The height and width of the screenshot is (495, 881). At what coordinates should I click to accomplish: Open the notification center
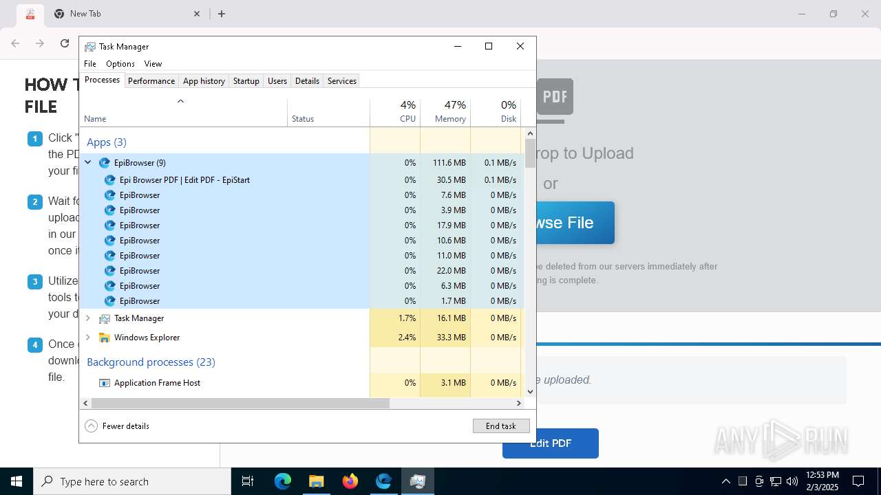pos(858,481)
